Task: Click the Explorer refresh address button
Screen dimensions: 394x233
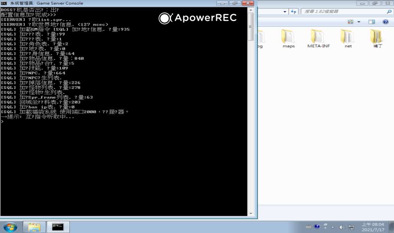Action: point(293,11)
